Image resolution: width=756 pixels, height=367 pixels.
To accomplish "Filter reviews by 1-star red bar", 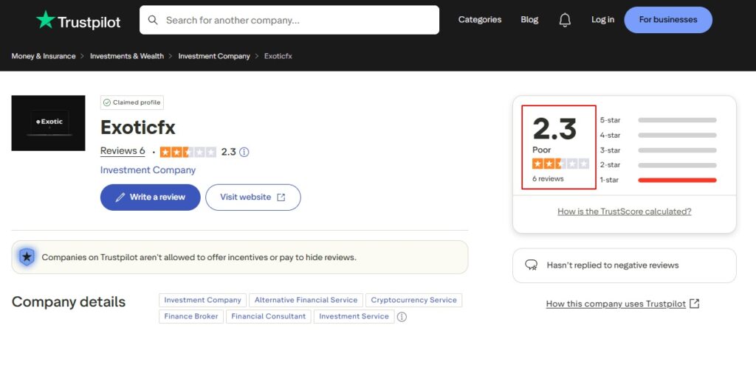I will (676, 180).
